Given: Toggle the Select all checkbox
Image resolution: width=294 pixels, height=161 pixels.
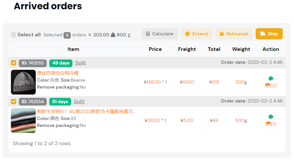Looking at the screenshot, I should 14,35.
